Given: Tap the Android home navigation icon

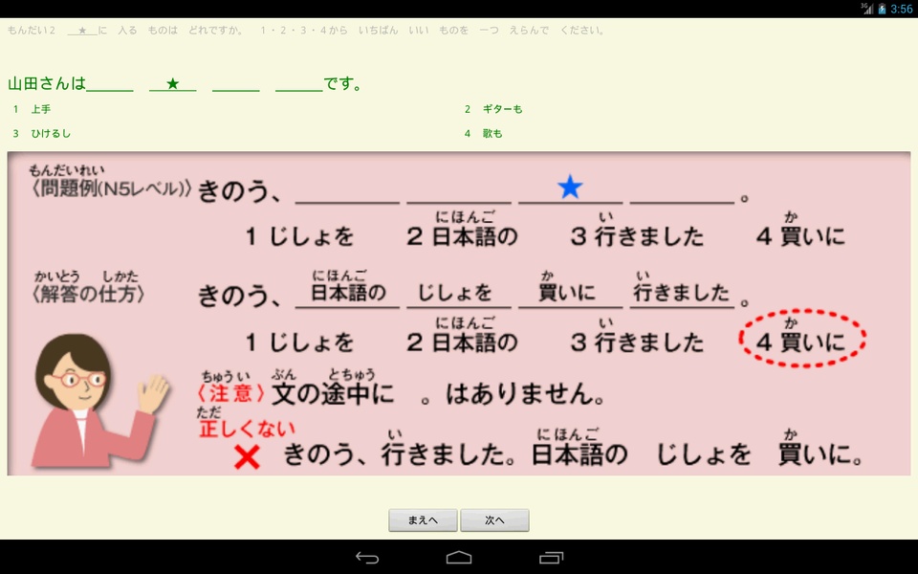Looking at the screenshot, I should [459, 558].
